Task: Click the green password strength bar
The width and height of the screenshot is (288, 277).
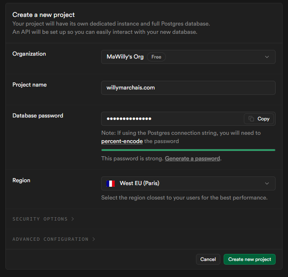Action: 188,150
